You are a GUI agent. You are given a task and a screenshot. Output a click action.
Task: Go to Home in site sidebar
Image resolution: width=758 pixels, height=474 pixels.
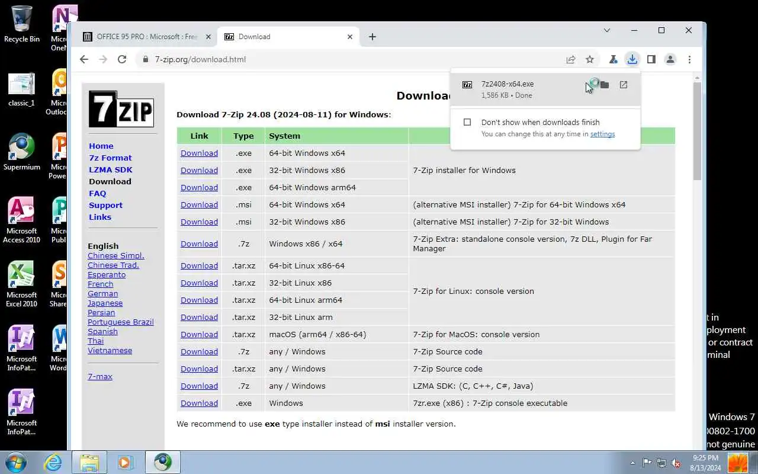coord(101,146)
